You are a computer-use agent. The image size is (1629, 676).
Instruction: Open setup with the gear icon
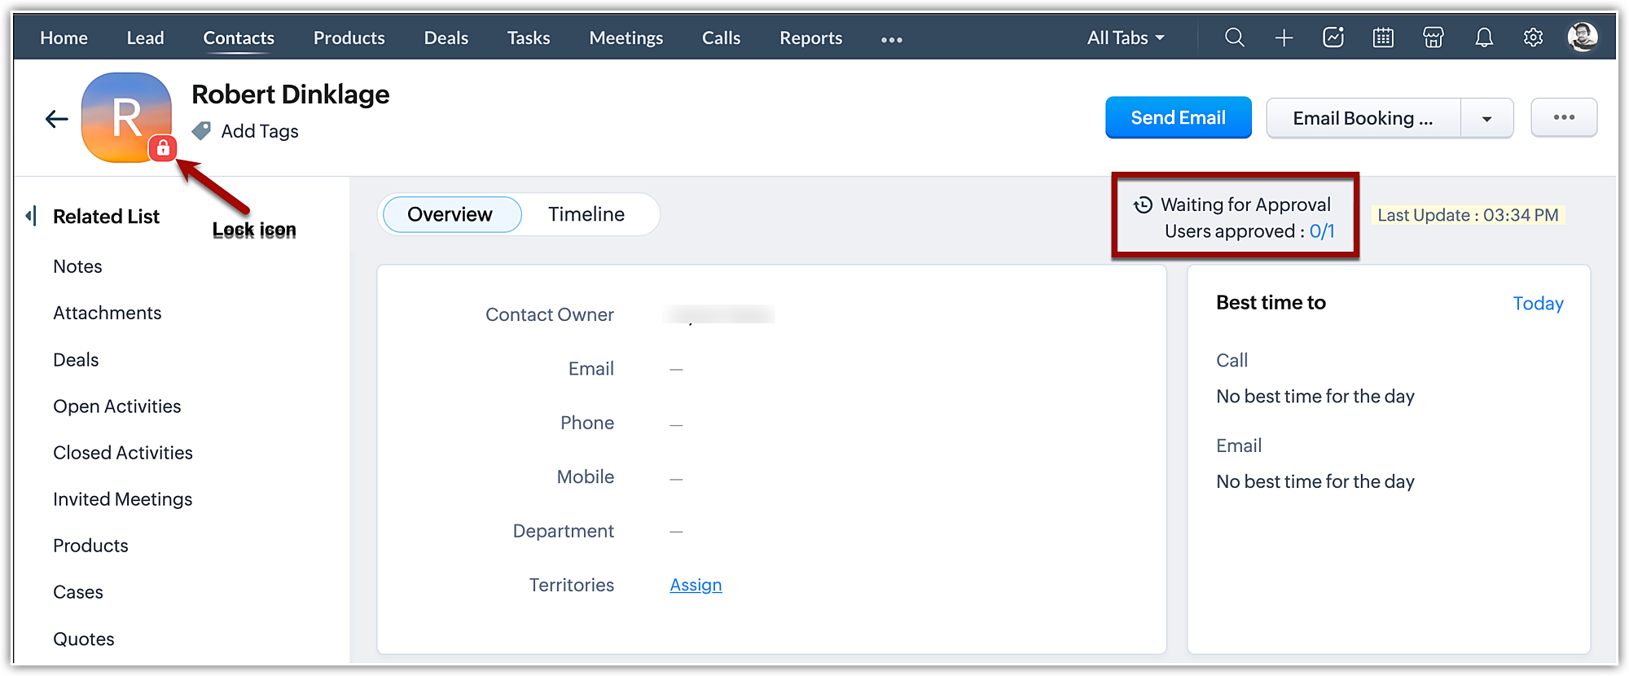pos(1533,37)
